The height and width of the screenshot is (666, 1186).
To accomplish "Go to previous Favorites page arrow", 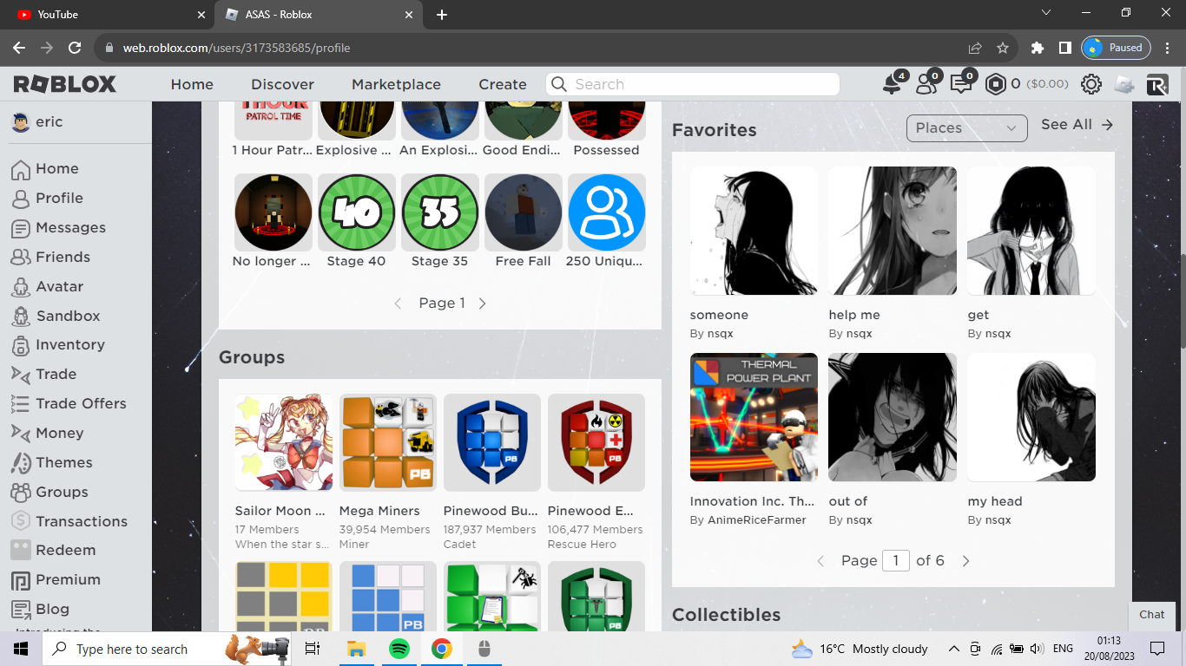I will pyautogui.click(x=820, y=561).
